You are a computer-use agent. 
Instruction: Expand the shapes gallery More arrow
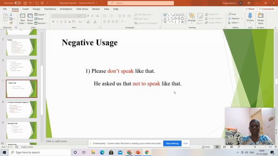pyautogui.click(x=185, y=22)
